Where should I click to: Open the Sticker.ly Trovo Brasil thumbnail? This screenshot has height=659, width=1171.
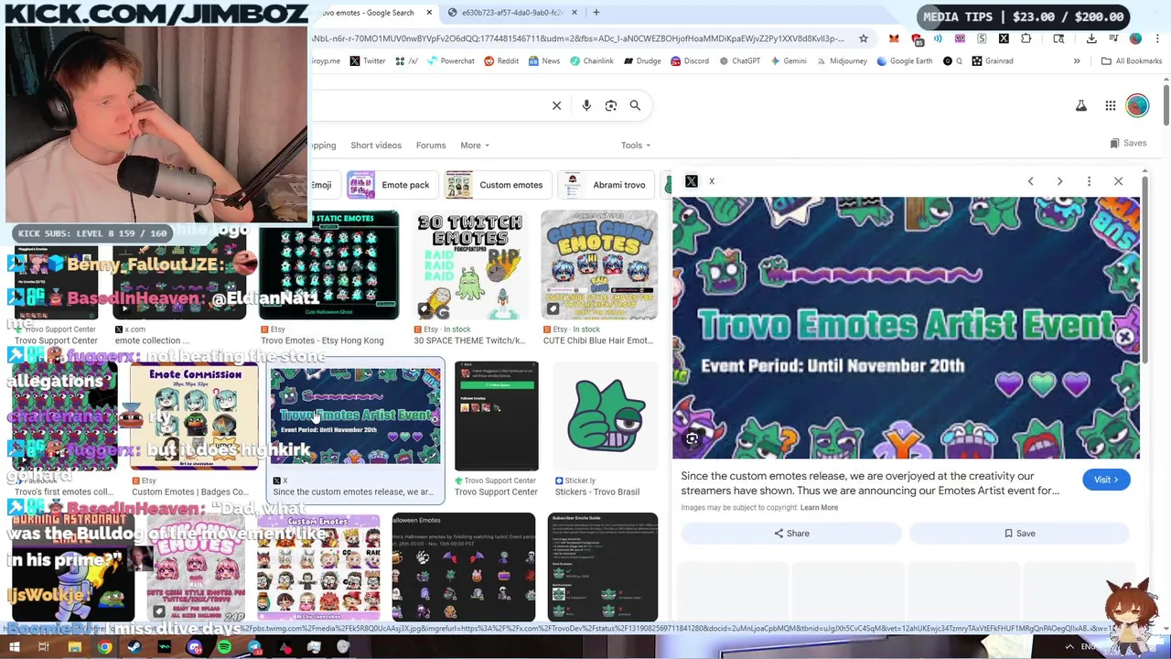click(605, 416)
